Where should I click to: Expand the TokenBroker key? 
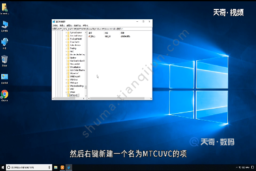pos(66,45)
